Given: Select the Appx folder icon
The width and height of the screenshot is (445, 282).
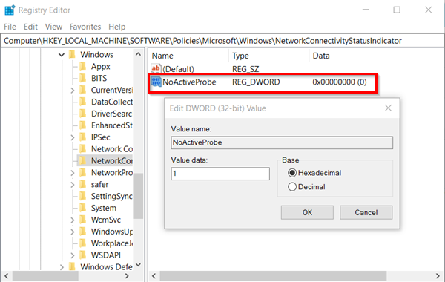Looking at the screenshot, I should click(x=83, y=66).
